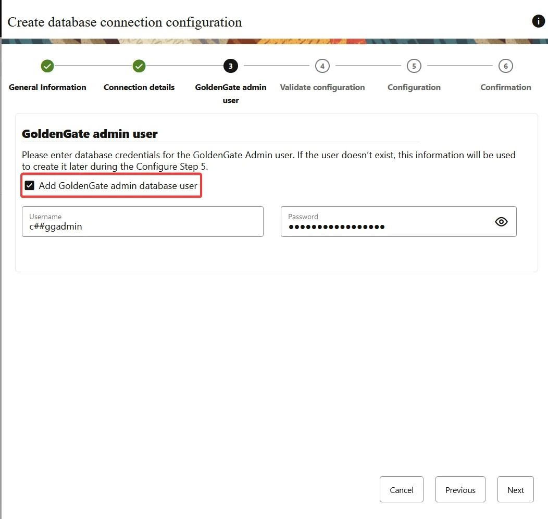
Task: Cancel the connection configuration wizard
Action: coord(401,489)
